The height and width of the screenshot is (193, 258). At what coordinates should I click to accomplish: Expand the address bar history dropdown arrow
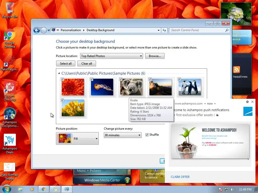[158, 30]
